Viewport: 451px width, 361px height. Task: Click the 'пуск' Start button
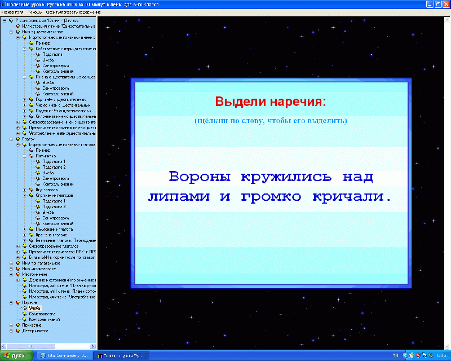pos(16,356)
